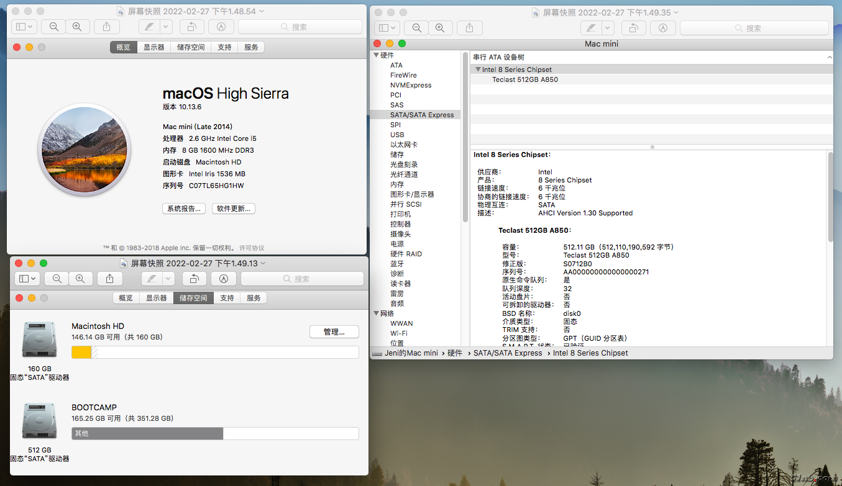Click the share icon in the 1.49.35 window
This screenshot has height=486, width=842.
click(469, 28)
